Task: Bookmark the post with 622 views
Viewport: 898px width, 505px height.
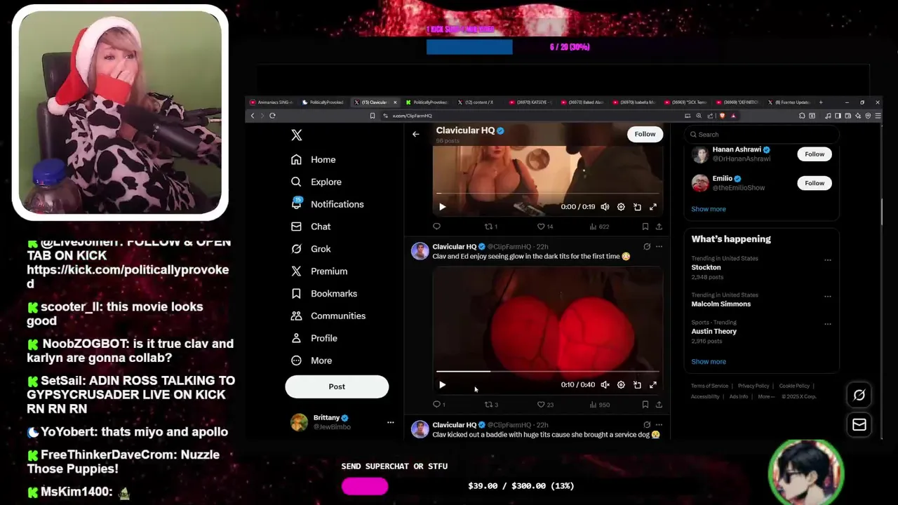Action: 645,227
